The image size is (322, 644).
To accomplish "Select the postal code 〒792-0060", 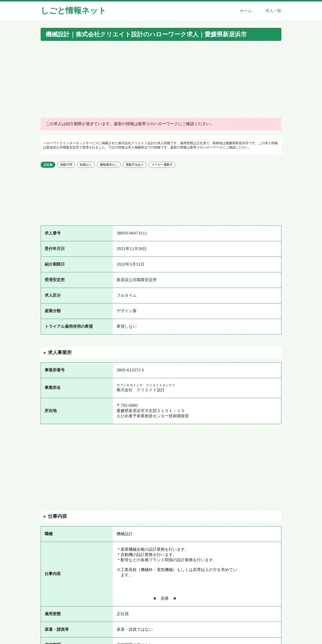I will [x=127, y=406].
